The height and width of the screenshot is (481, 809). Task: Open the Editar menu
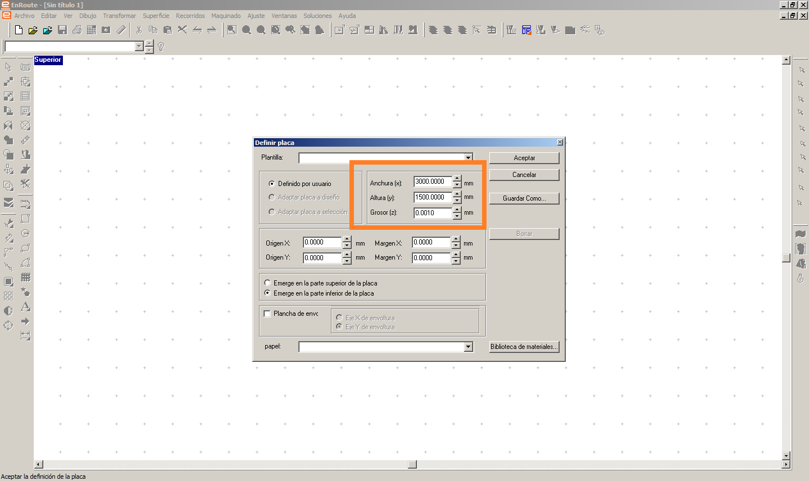[49, 16]
